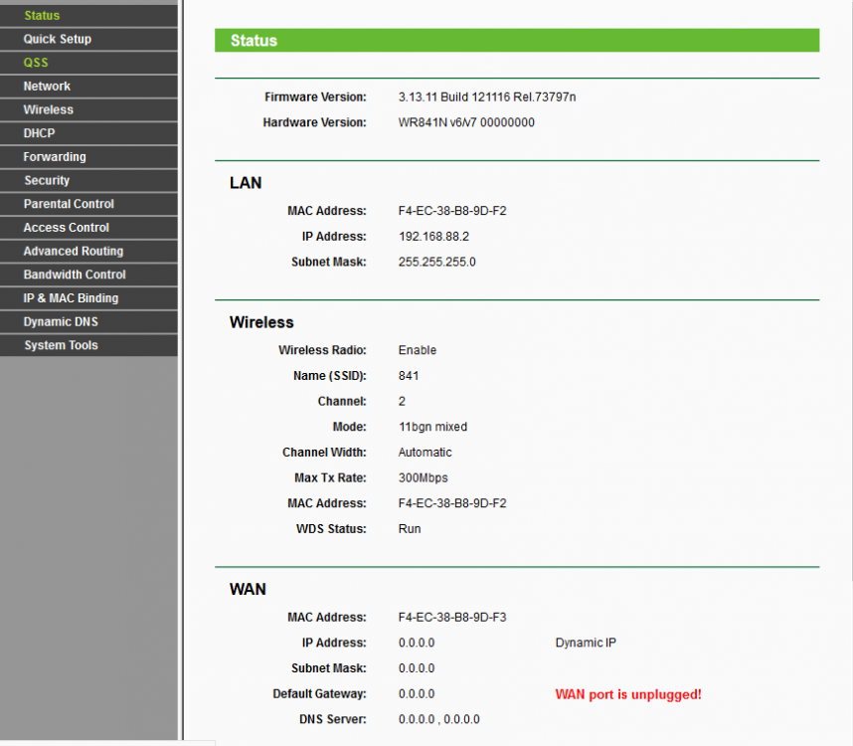The width and height of the screenshot is (853, 746).
Task: Click the red WAN port unplugged warning
Action: click(627, 694)
